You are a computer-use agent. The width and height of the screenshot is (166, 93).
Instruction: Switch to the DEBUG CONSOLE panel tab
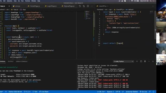22,61
